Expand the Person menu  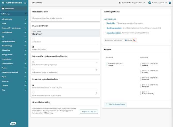(x=14, y=68)
